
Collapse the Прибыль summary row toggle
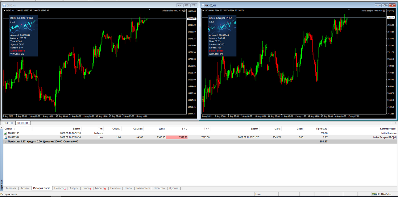(6, 142)
